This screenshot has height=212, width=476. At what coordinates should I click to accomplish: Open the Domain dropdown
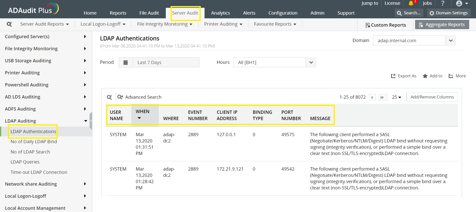coord(451,40)
